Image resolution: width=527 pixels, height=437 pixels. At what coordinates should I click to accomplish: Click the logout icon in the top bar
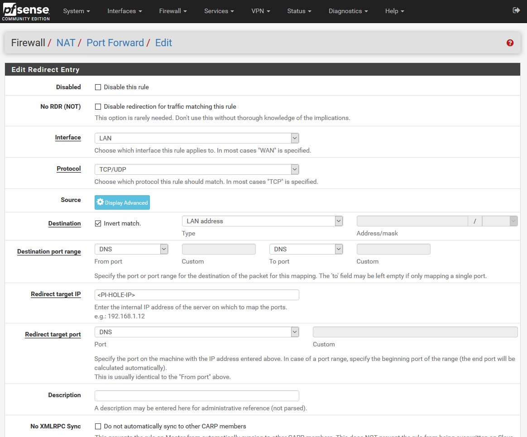click(516, 10)
